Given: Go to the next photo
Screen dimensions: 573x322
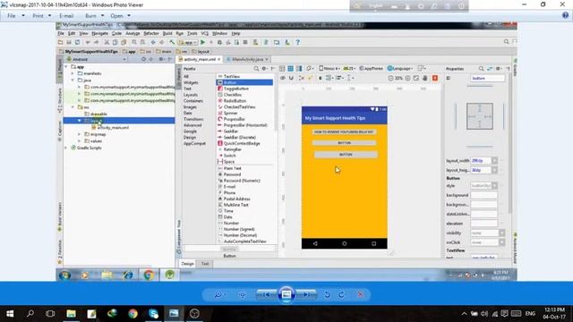Looking at the screenshot, I should pos(306,294).
